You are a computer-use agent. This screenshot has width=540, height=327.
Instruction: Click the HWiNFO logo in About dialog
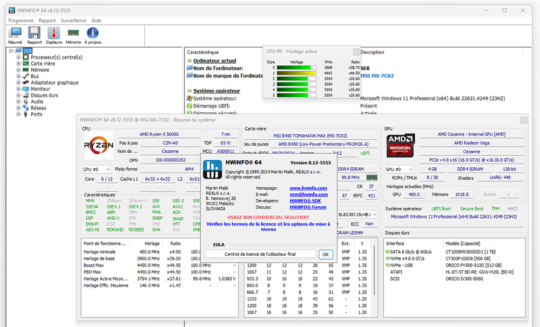pos(212,169)
